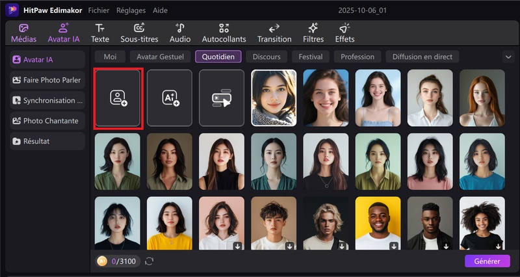Open the Effets tool
Viewport: 520px width, 277px height.
point(344,33)
